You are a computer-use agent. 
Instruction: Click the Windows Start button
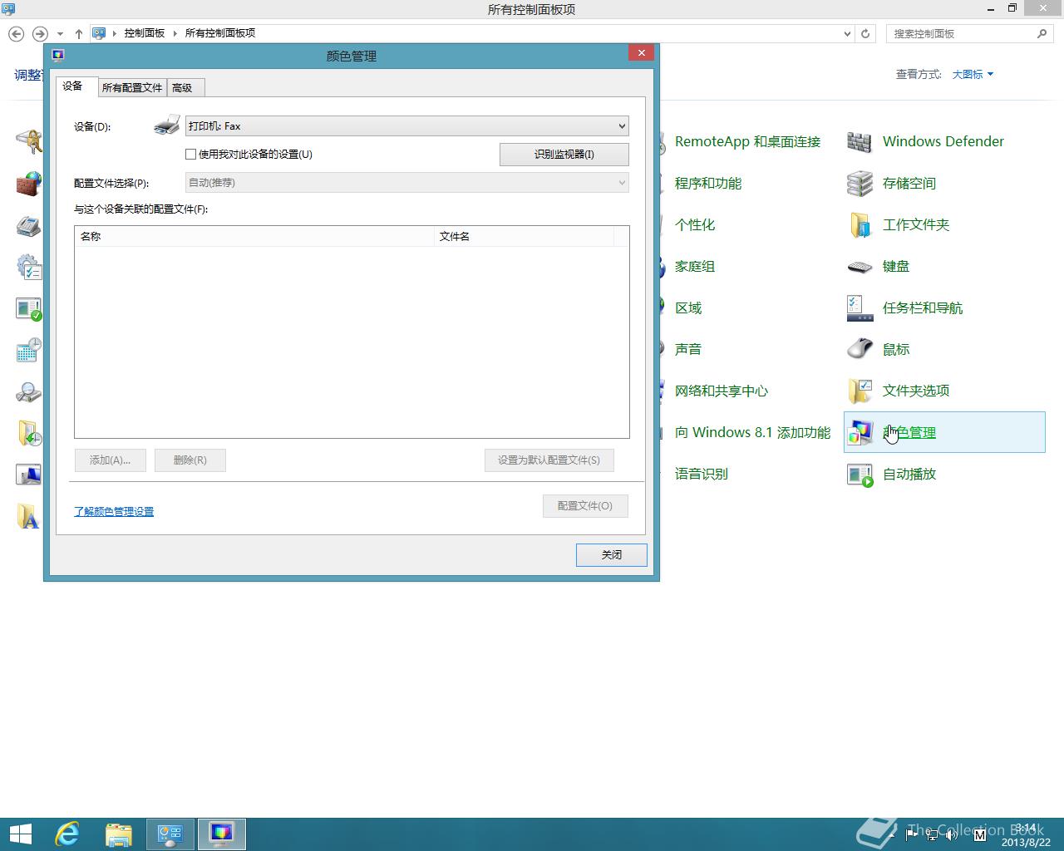click(20, 834)
